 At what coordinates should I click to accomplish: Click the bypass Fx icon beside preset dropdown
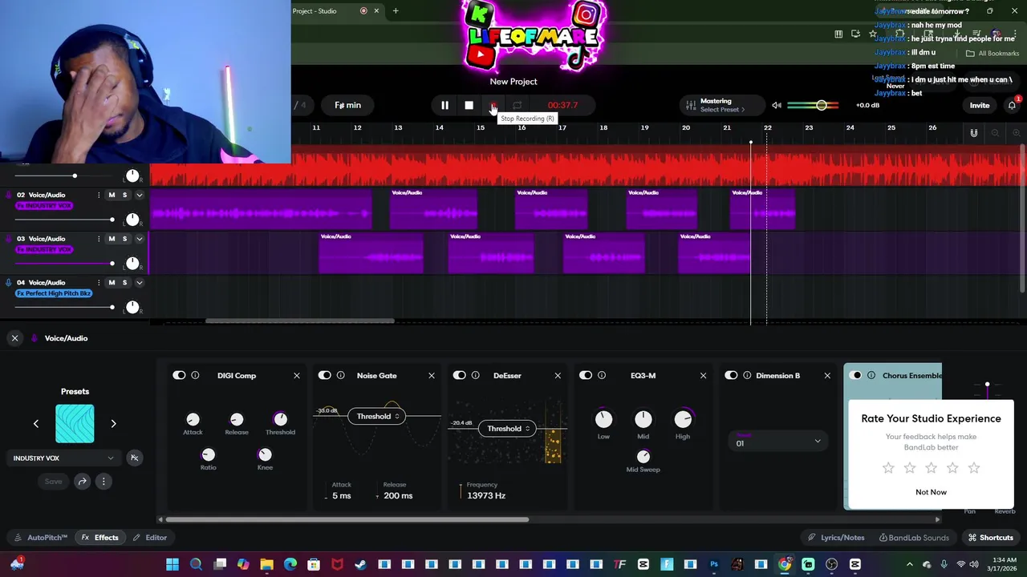[134, 458]
